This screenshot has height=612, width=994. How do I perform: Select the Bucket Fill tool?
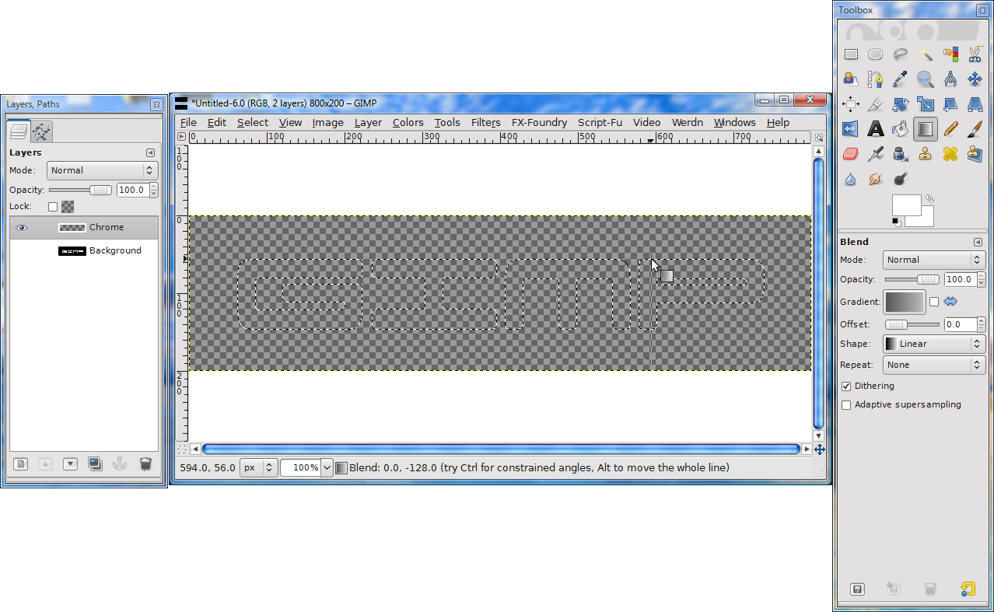point(901,129)
